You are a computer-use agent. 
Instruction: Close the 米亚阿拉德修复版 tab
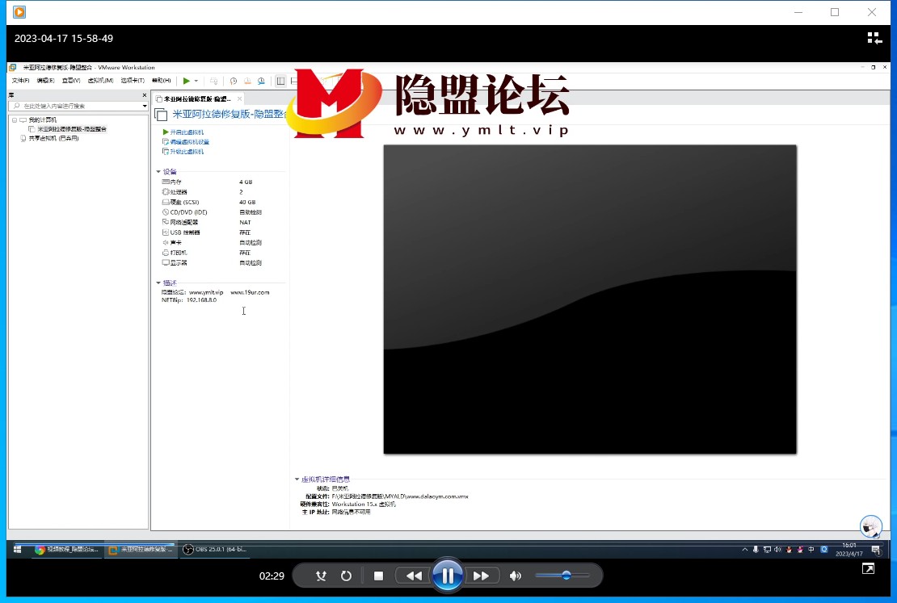coord(240,98)
